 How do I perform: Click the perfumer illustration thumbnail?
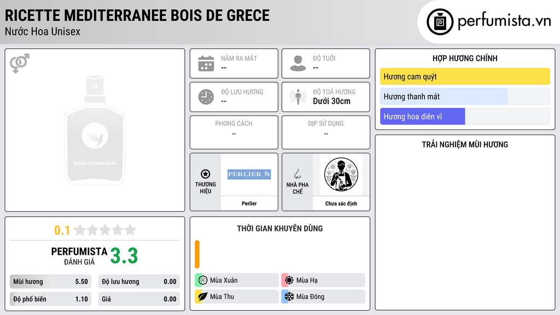(341, 174)
